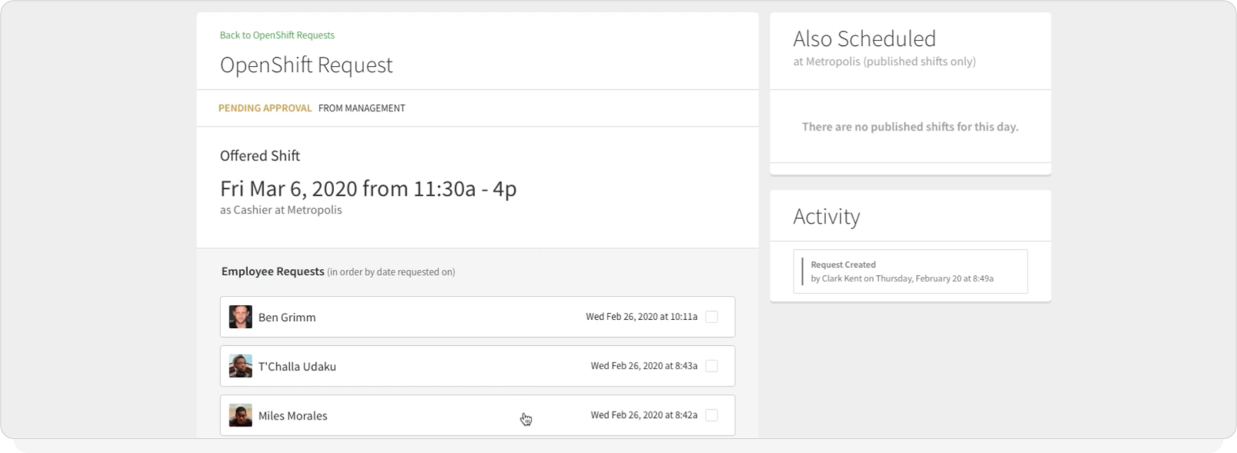View the Activity panel header
Viewport: 1237px width, 453px height.
[x=826, y=217]
